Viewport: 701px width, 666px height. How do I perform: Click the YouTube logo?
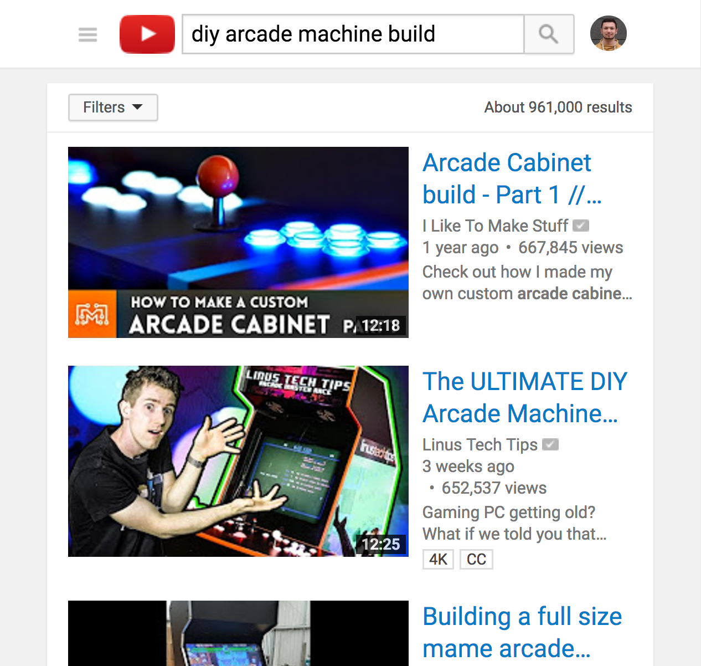pyautogui.click(x=147, y=34)
